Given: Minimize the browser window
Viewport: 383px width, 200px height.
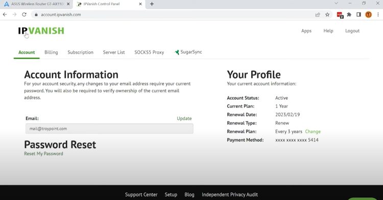Looking at the screenshot, I should click(x=350, y=3).
